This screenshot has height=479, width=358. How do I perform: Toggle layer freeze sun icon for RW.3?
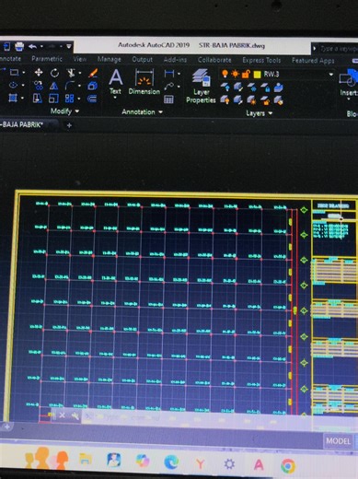236,74
